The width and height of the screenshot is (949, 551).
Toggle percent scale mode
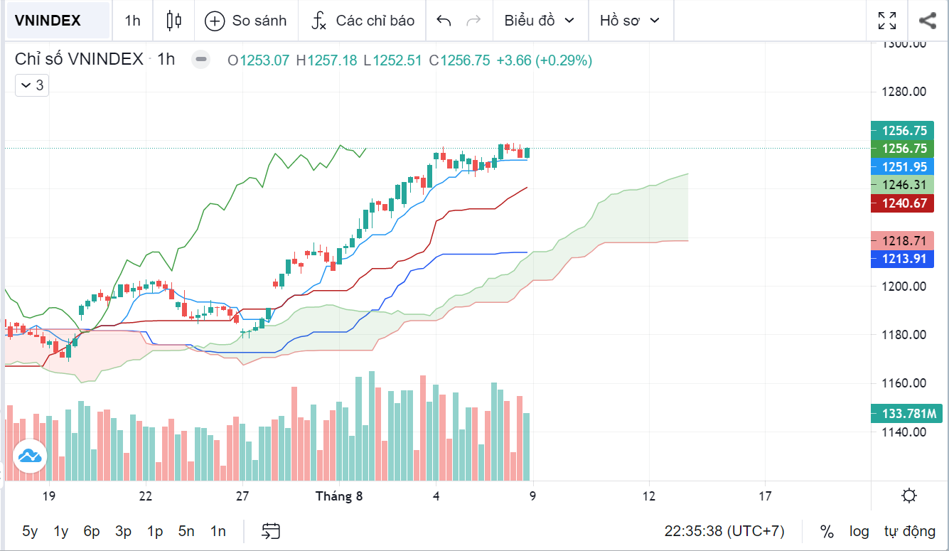[x=826, y=531]
